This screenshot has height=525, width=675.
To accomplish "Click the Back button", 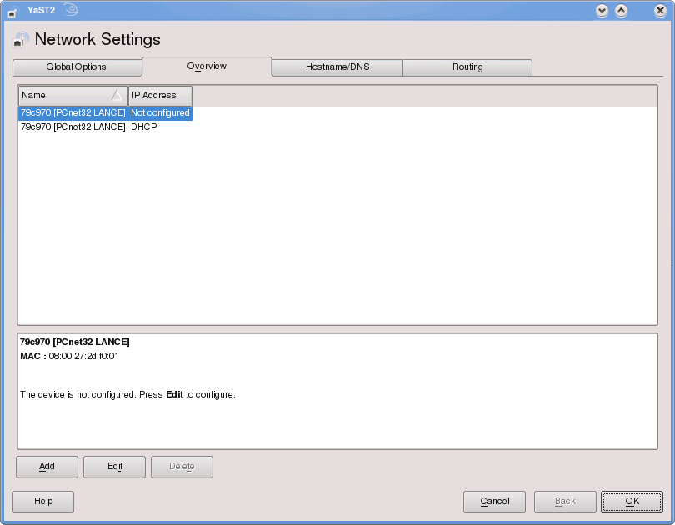I will (x=565, y=502).
